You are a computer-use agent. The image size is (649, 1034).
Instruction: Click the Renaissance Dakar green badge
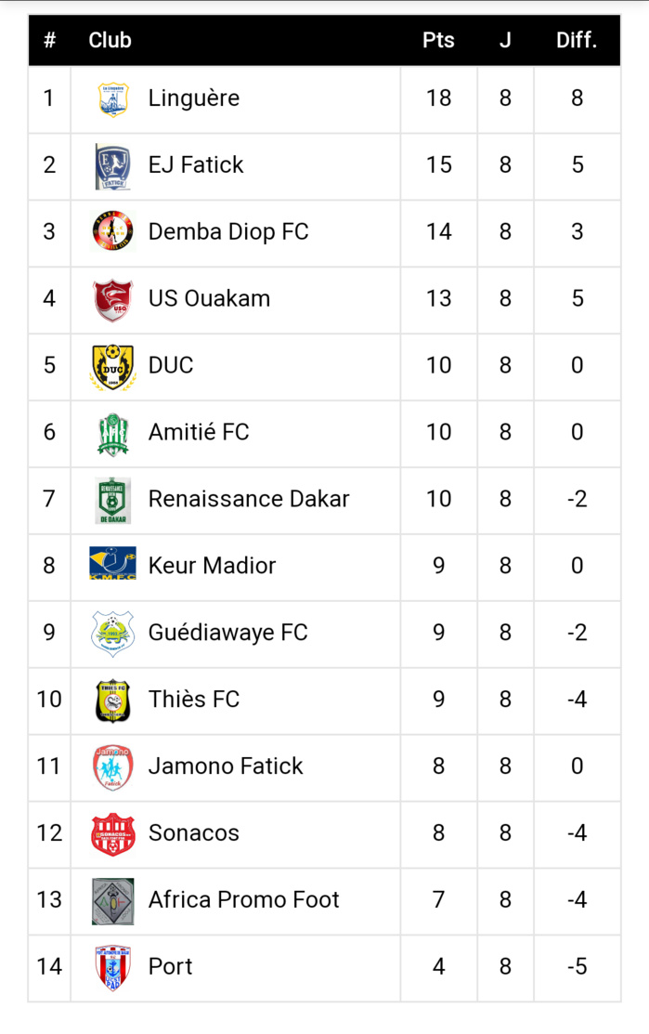[x=113, y=500]
